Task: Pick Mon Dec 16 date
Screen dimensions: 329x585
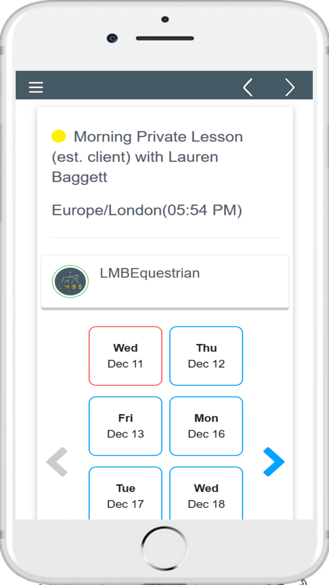Action: pos(206,426)
